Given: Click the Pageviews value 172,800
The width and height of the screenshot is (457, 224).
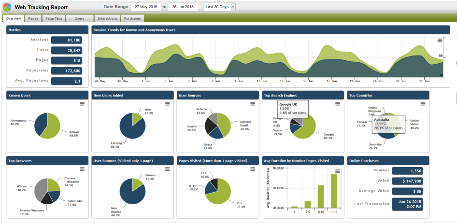Looking at the screenshot, I should point(67,71).
